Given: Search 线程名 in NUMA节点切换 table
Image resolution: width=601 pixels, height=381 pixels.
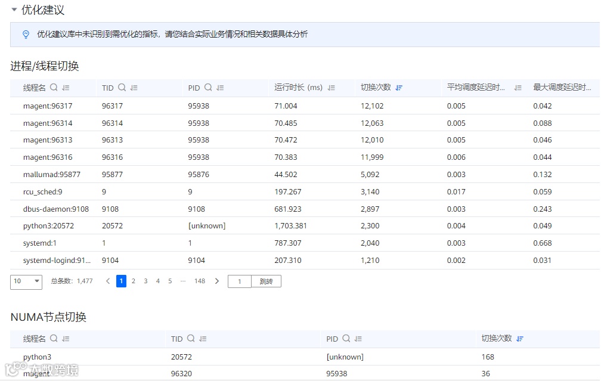Looking at the screenshot, I should [x=54, y=339].
